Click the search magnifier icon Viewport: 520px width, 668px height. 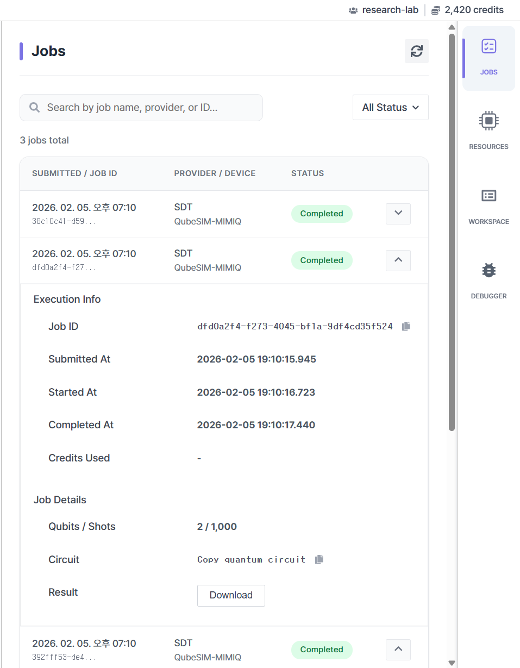35,108
